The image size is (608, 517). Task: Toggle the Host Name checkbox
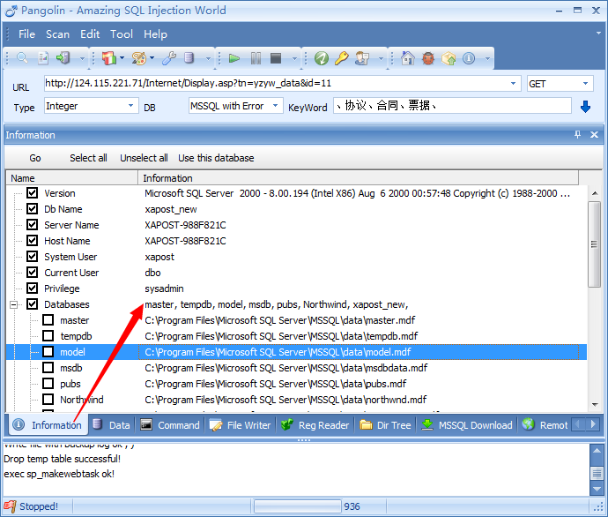[33, 241]
